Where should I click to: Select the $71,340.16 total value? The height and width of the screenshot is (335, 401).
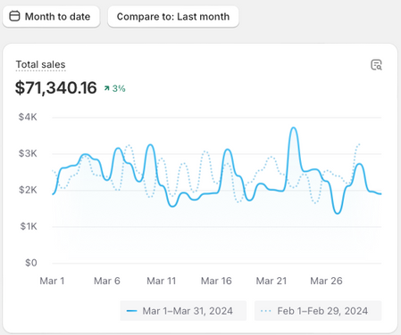click(56, 87)
